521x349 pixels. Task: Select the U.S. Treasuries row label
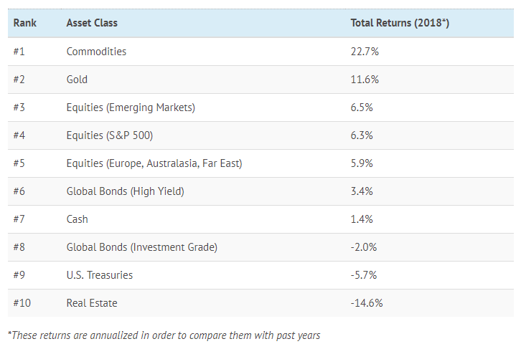tap(100, 275)
